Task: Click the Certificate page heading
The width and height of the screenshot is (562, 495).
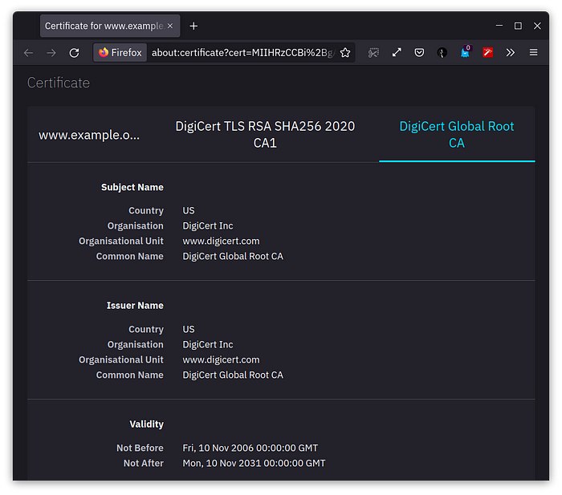Action: (59, 83)
